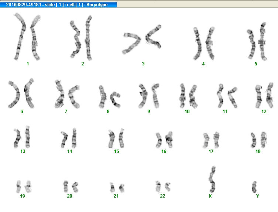Select the chromosome 8 pair
278x212 pixels.
(110, 97)
